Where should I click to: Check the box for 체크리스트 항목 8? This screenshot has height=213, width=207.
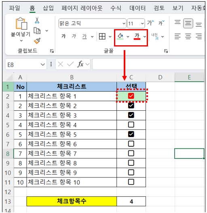pos(131,163)
